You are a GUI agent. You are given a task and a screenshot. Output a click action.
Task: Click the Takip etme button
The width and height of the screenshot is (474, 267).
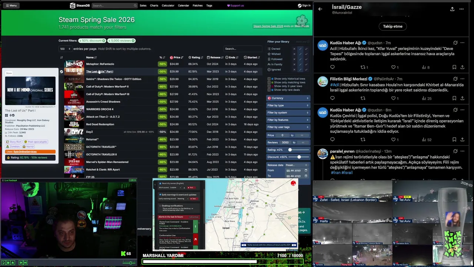393,26
